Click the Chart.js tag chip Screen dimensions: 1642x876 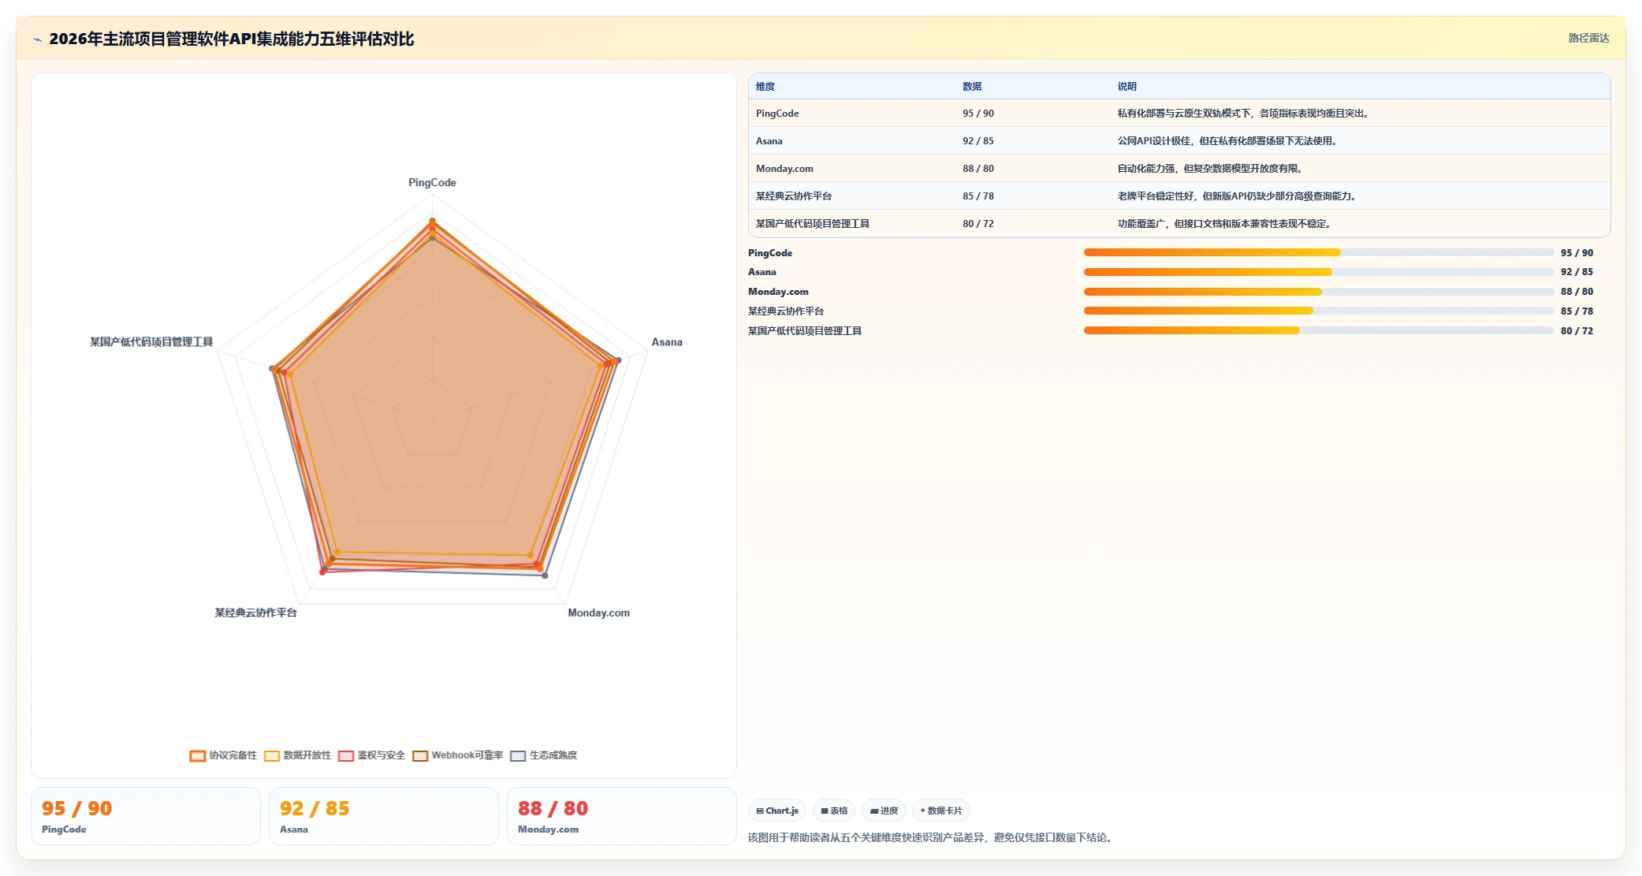(777, 811)
